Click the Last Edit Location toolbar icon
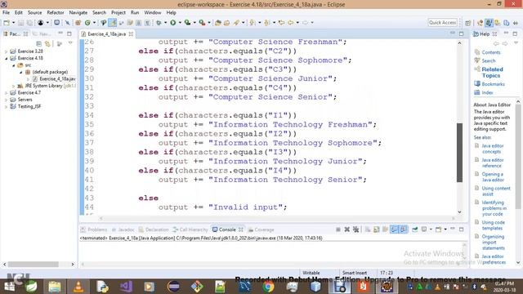523x294 pixels. click(281, 23)
